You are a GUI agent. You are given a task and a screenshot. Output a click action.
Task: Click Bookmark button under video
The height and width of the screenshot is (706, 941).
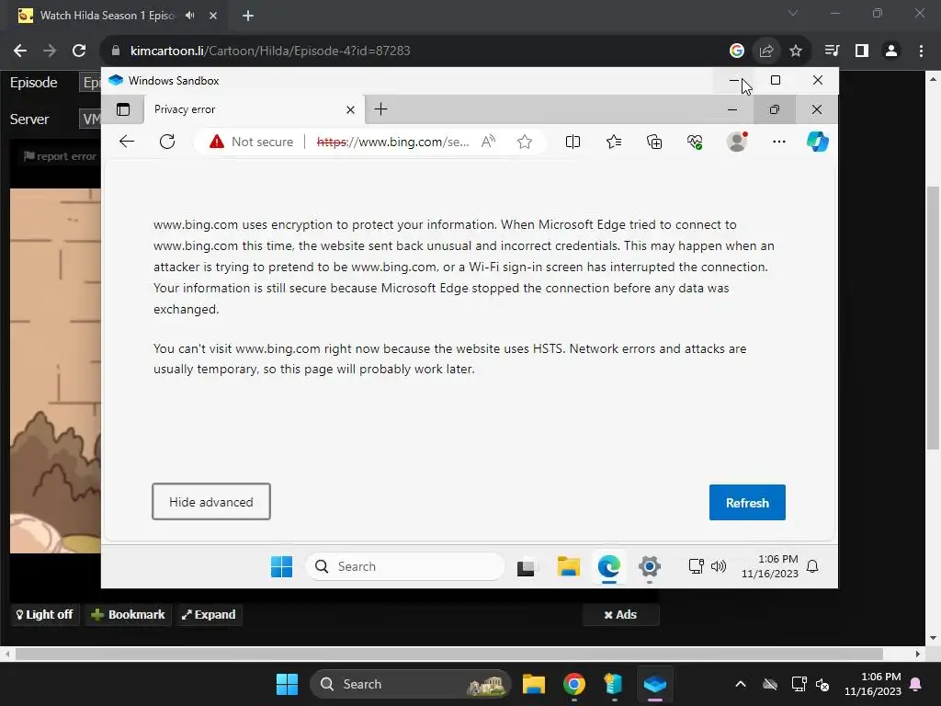click(128, 615)
